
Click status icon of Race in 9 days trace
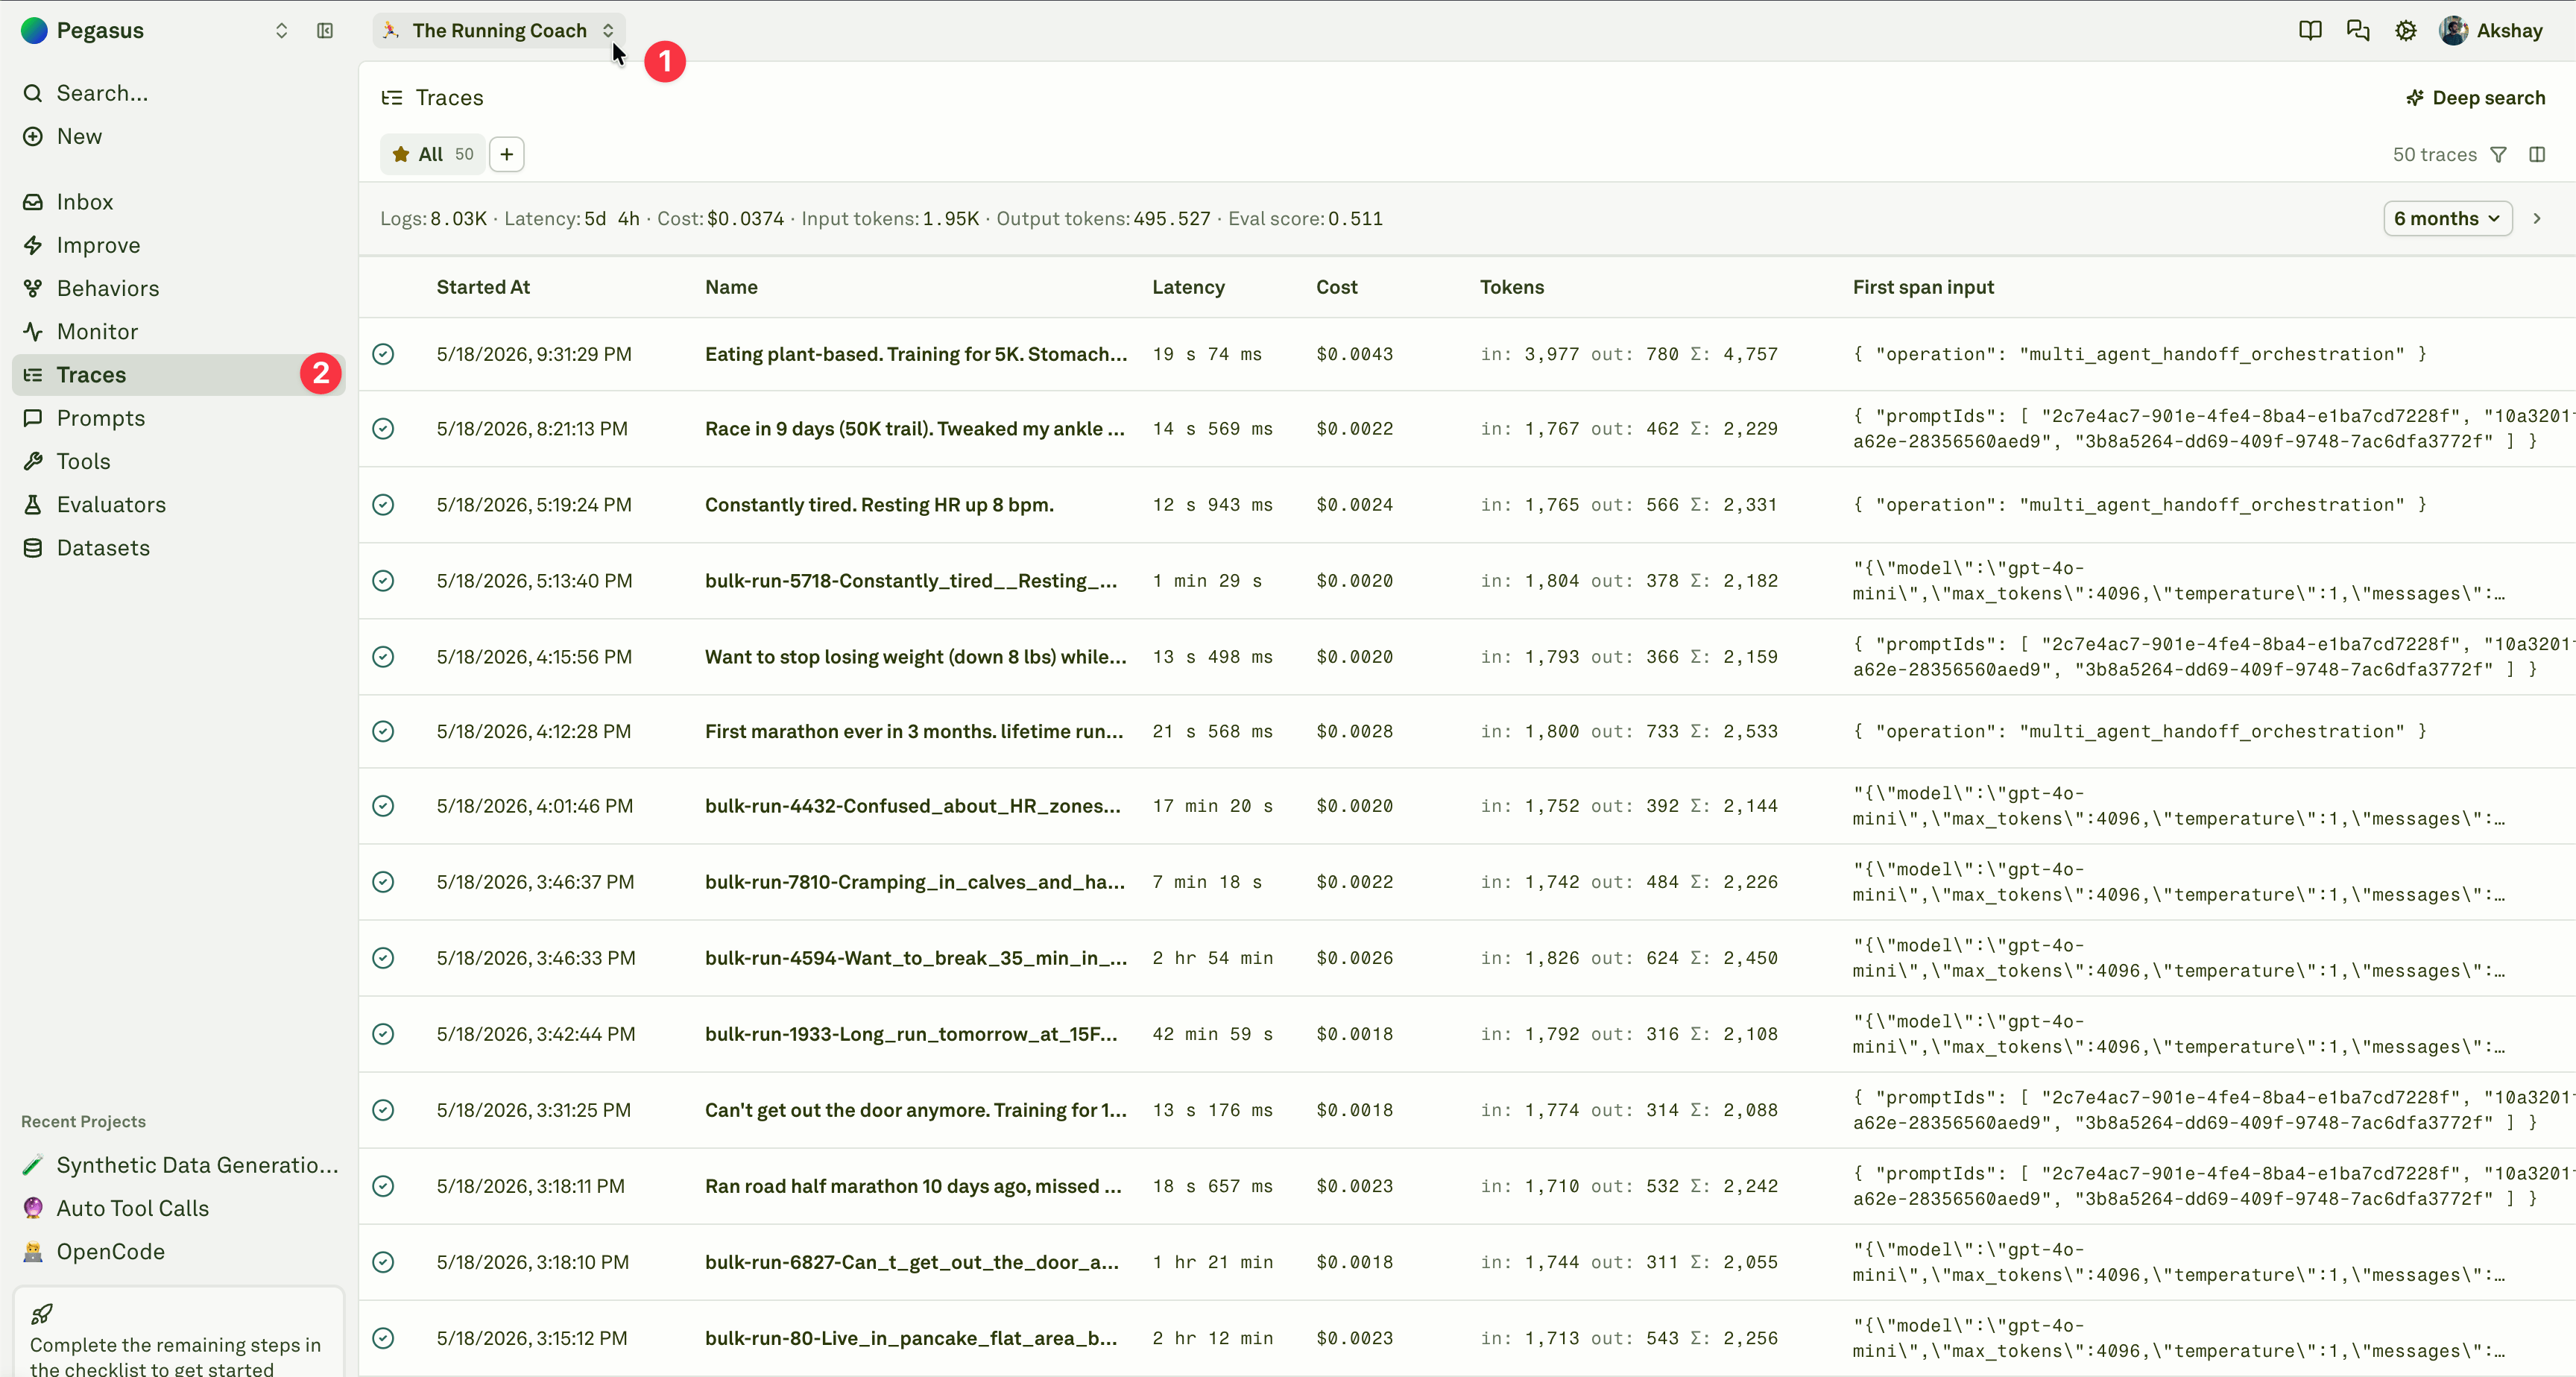tap(383, 429)
